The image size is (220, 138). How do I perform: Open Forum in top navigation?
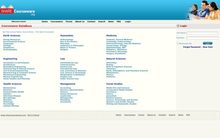pyautogui.click(x=69, y=21)
